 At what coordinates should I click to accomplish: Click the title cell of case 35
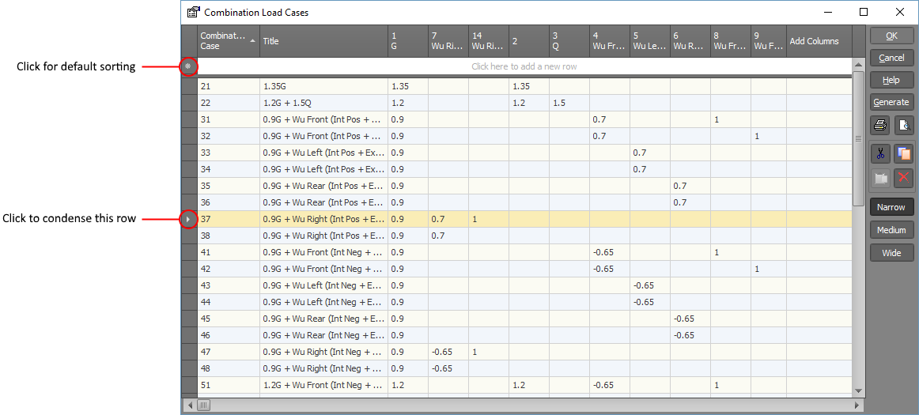coord(323,186)
